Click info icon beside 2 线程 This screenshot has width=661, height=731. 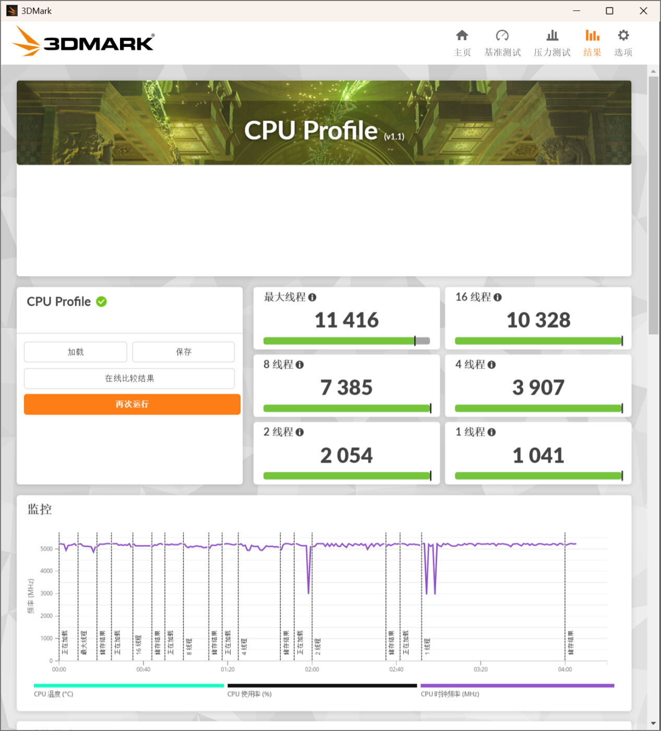(299, 432)
